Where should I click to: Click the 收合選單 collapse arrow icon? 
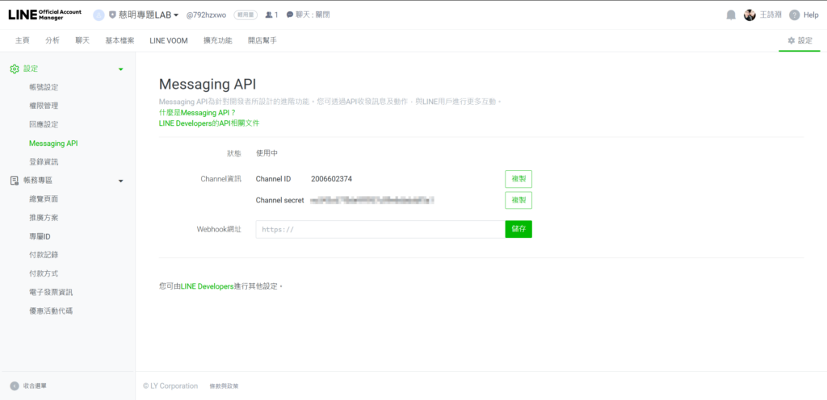pyautogui.click(x=15, y=385)
